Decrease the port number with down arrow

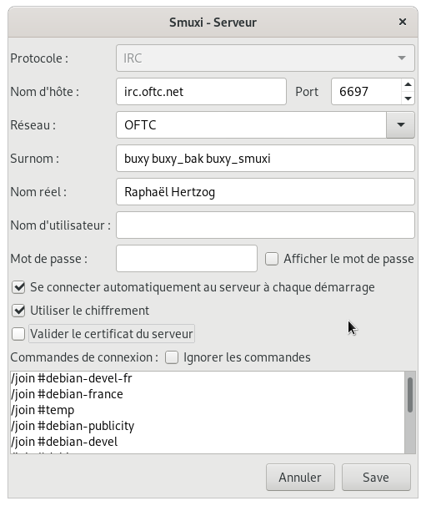[408, 98]
